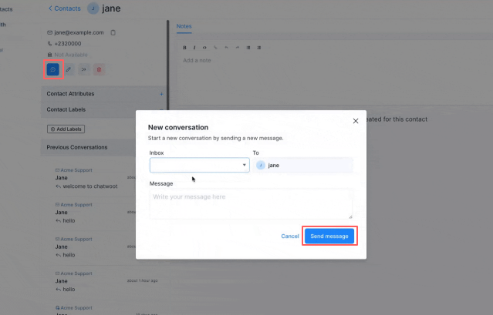The image size is (493, 315).
Task: Click the redo icon in notes toolbar
Action: pyautogui.click(x=238, y=48)
